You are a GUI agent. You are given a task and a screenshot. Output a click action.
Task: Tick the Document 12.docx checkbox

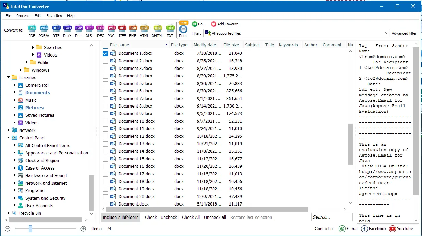[105, 136]
